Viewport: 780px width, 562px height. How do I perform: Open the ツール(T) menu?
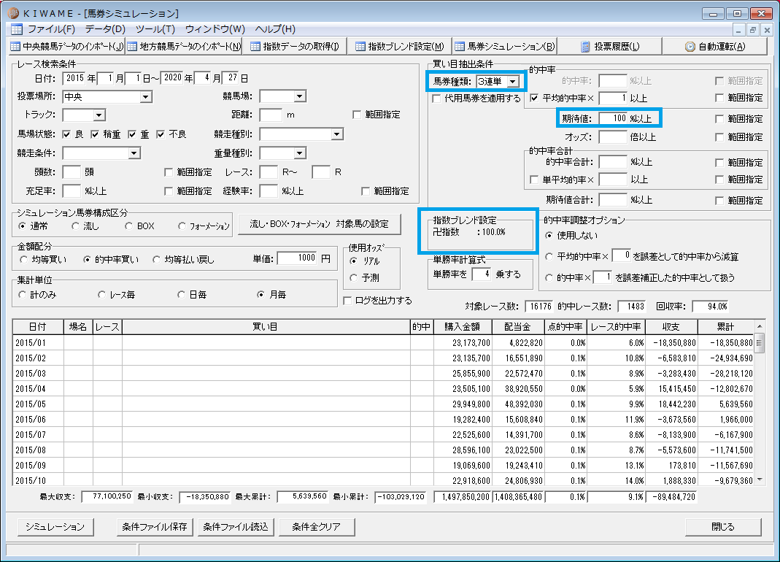click(155, 29)
